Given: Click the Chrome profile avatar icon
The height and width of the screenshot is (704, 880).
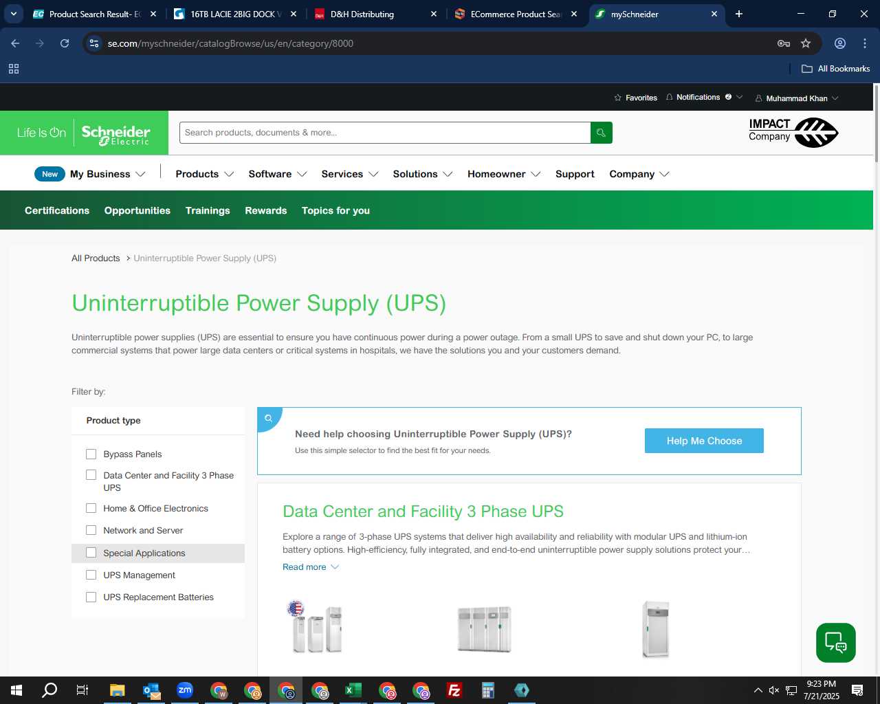Looking at the screenshot, I should pos(839,43).
